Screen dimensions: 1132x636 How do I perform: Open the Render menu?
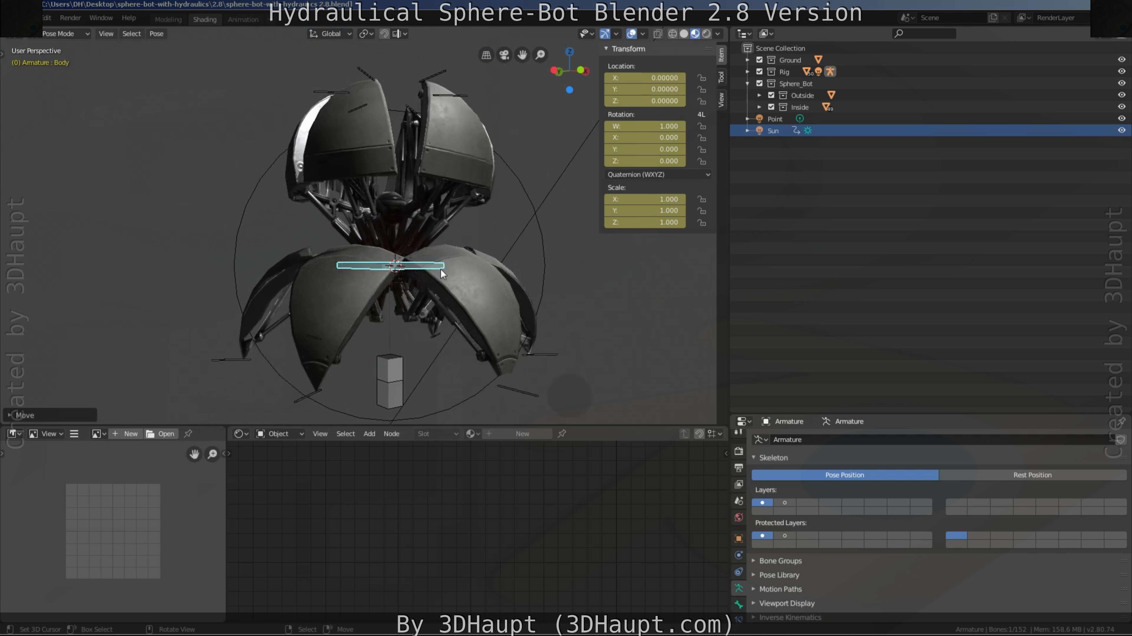(70, 18)
